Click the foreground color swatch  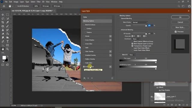coord(4,58)
